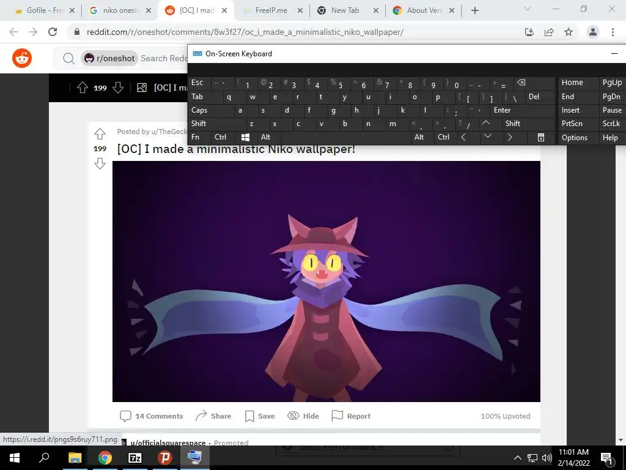Click install app icon in address bar

point(529,32)
